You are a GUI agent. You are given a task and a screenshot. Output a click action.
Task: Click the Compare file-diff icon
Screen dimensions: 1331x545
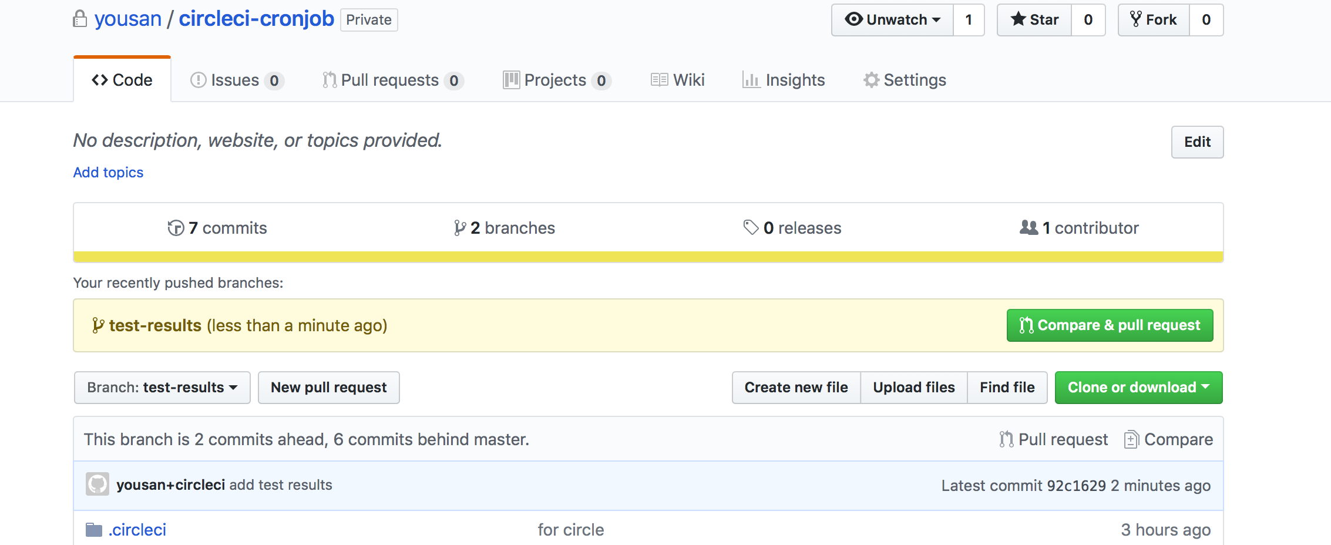(x=1131, y=439)
